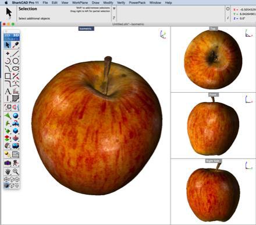Click the apple in the Front view pane
Viewport: 256px width, 225px height.
213,128
